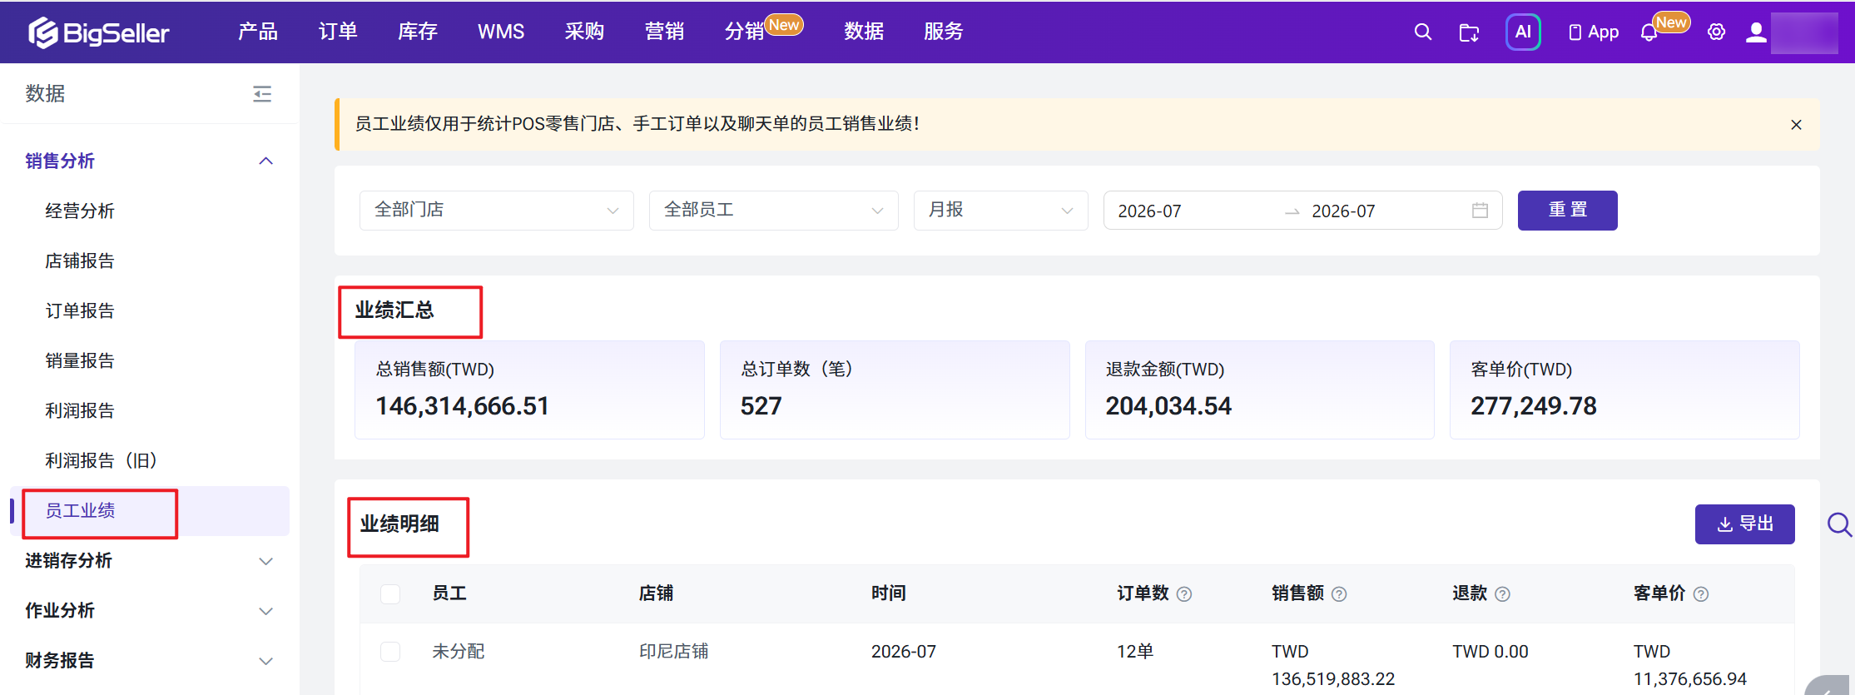The height and width of the screenshot is (695, 1855).
Task: Click help icon beside 销售额 column
Action: coord(1339,594)
